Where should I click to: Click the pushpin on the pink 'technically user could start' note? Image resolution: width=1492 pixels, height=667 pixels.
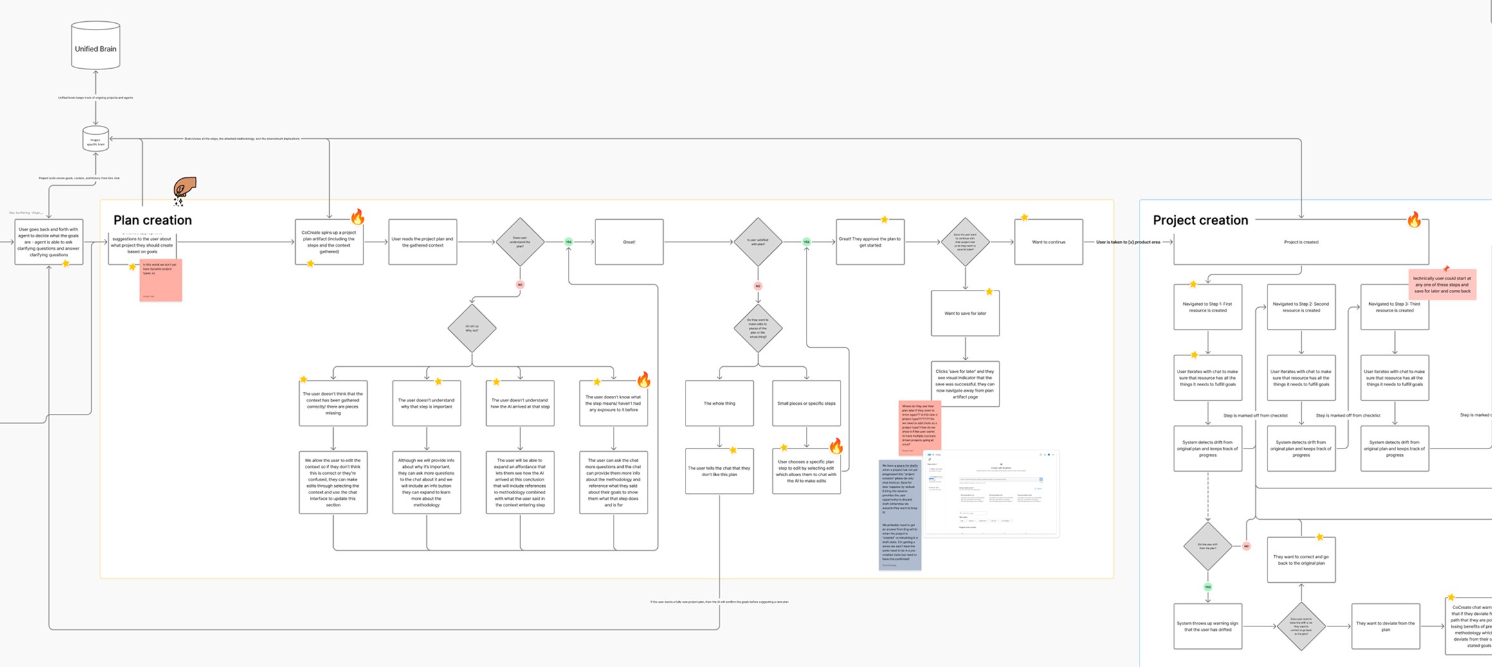coord(1446,269)
